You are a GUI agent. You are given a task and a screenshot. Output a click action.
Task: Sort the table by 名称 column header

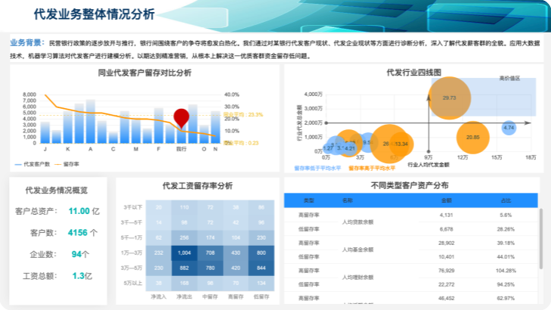point(347,200)
